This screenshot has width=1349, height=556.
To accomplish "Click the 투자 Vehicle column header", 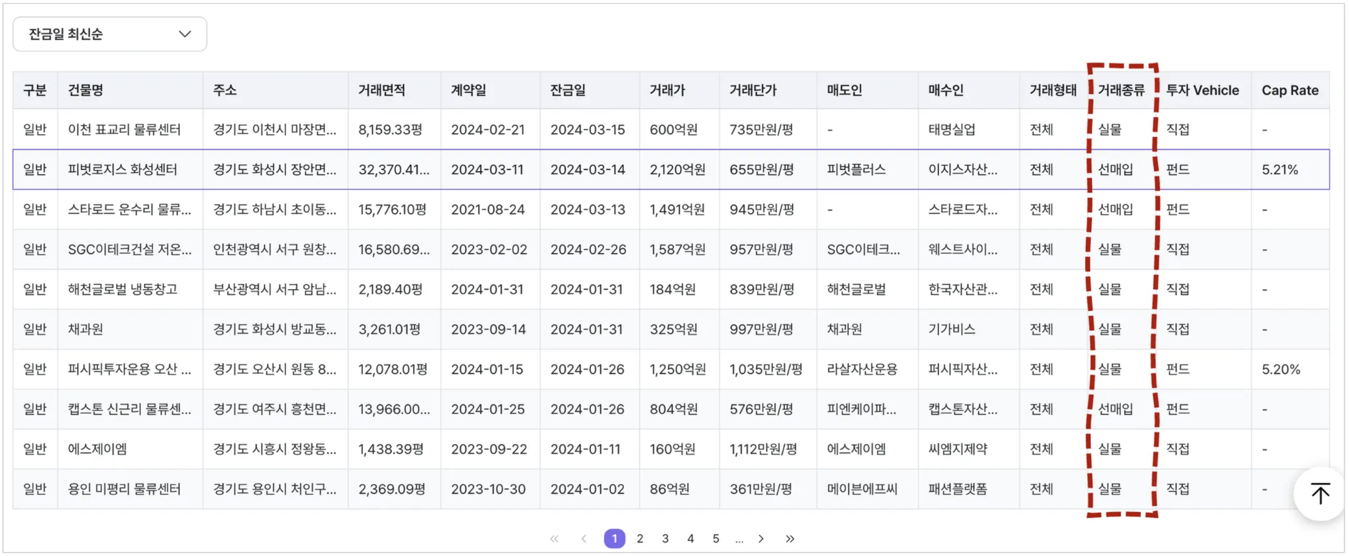I will pos(1202,90).
